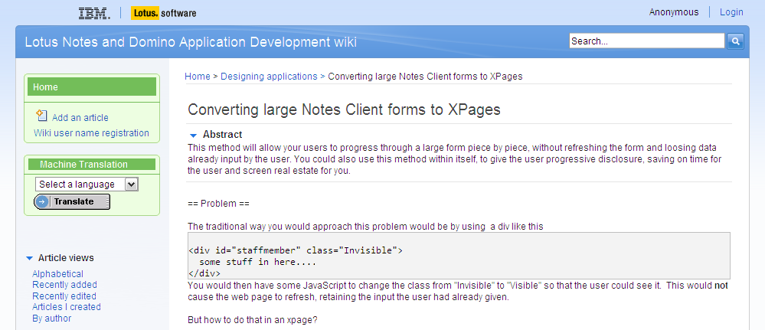
Task: Browse articles By author
Action: click(x=52, y=319)
